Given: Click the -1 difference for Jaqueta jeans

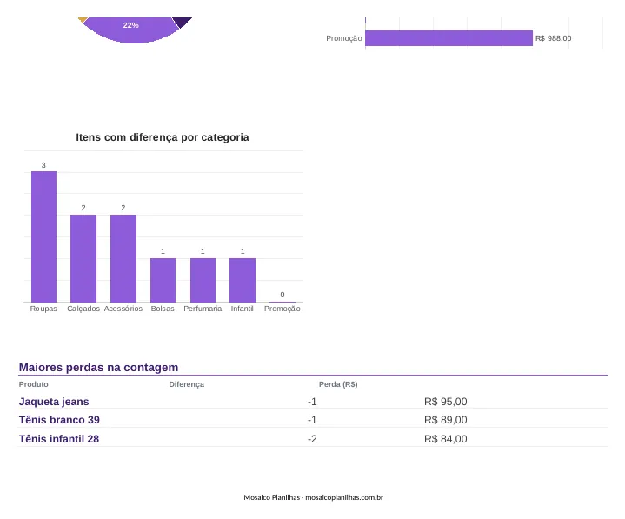Looking at the screenshot, I should point(312,402).
